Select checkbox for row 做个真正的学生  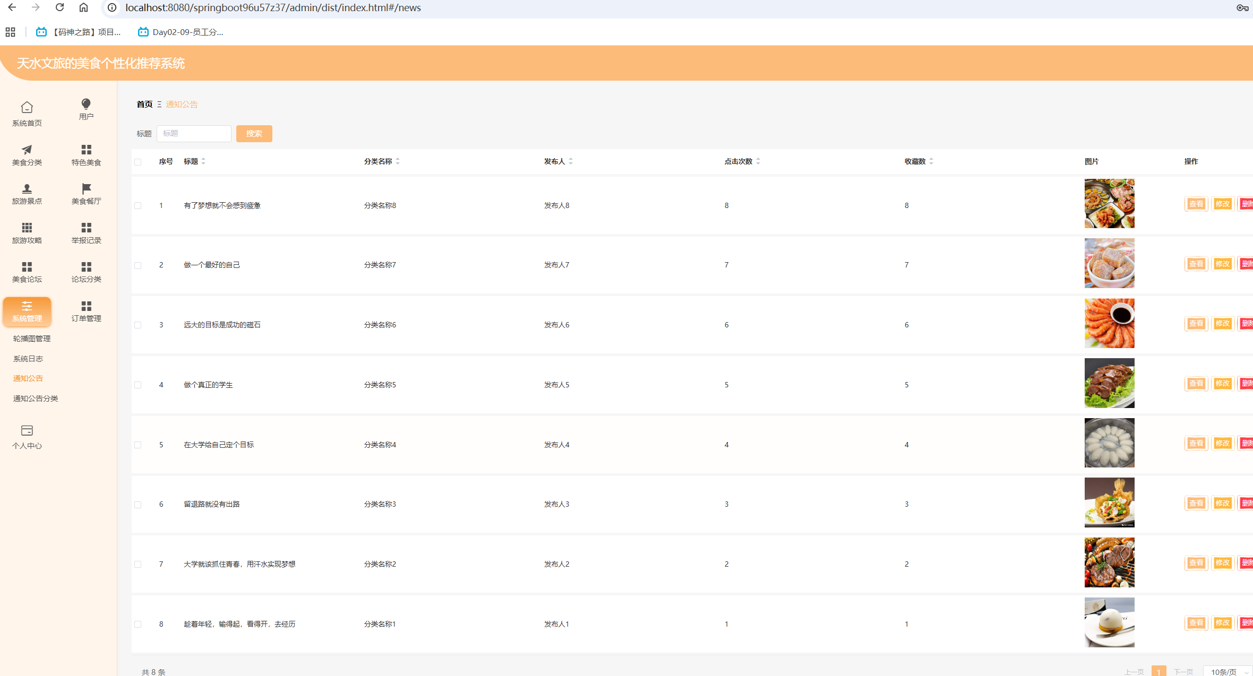click(x=138, y=385)
